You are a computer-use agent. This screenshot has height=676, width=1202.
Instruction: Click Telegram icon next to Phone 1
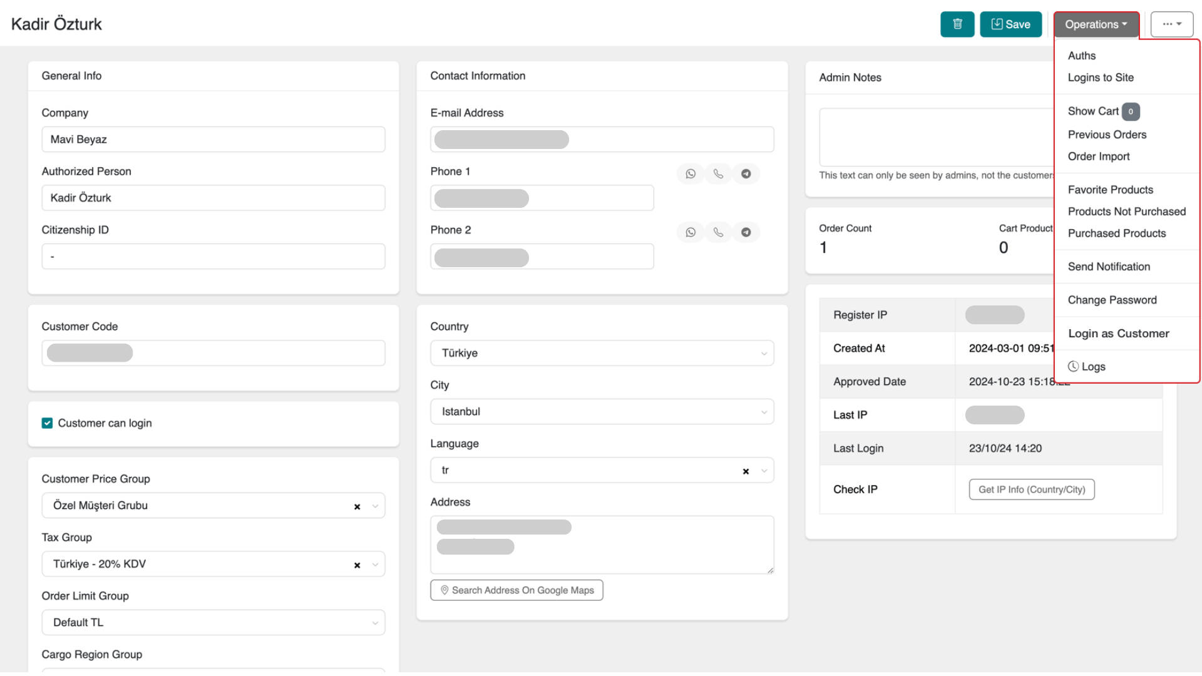click(746, 174)
